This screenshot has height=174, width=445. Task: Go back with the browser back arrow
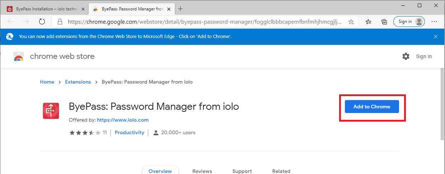[10, 22]
